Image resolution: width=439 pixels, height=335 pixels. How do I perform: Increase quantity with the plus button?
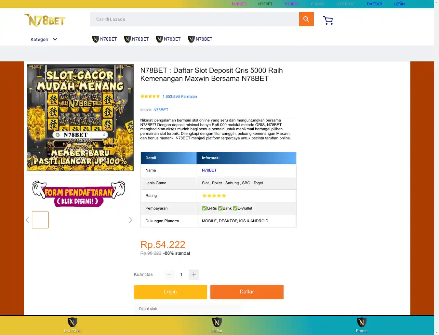click(193, 275)
